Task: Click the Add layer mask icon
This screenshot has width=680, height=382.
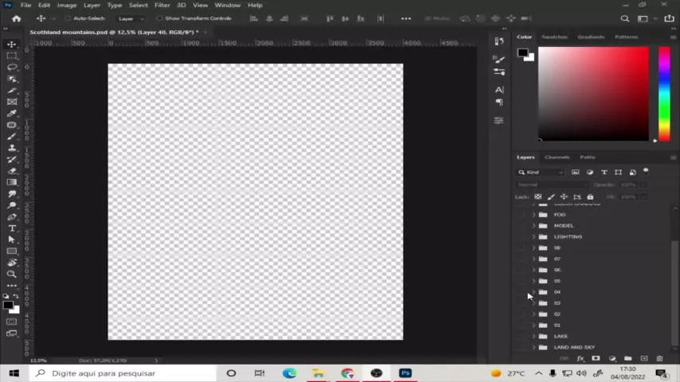Action: (x=596, y=359)
